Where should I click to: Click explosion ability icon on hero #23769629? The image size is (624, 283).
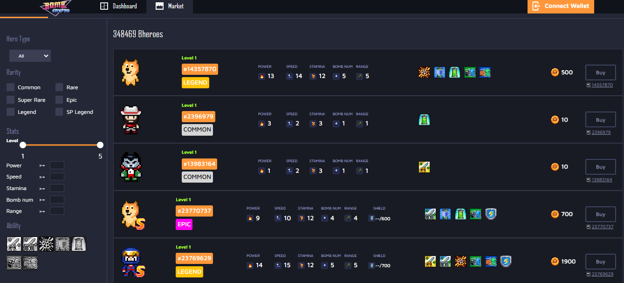coord(460,262)
